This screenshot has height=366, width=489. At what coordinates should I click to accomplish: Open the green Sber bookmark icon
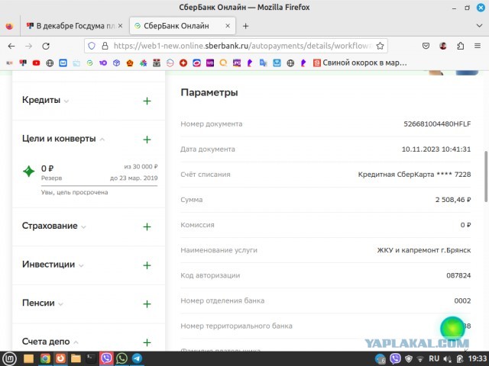[90, 63]
